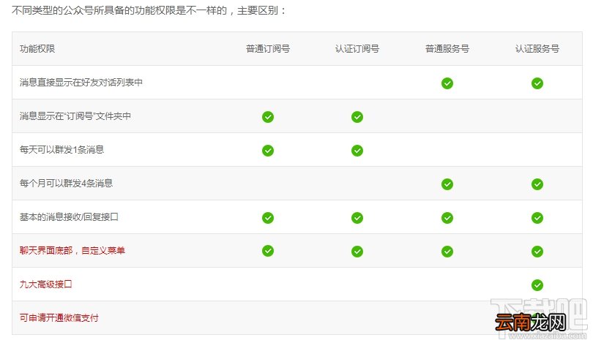The width and height of the screenshot is (593, 343).
Task: Click 普通服务号 check for 基本的消息接收/回复接口
Action: click(447, 218)
